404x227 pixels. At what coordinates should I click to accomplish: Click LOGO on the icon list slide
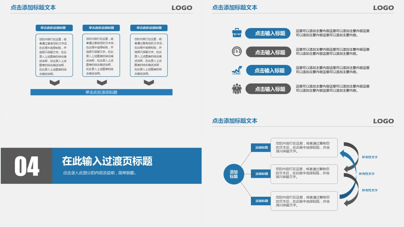383,8
